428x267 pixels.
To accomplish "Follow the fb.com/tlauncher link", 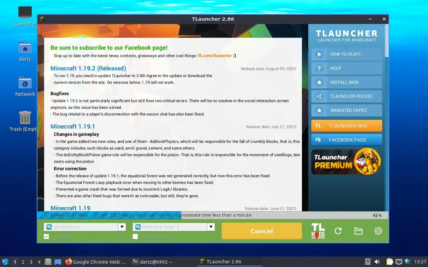I will point(215,56).
